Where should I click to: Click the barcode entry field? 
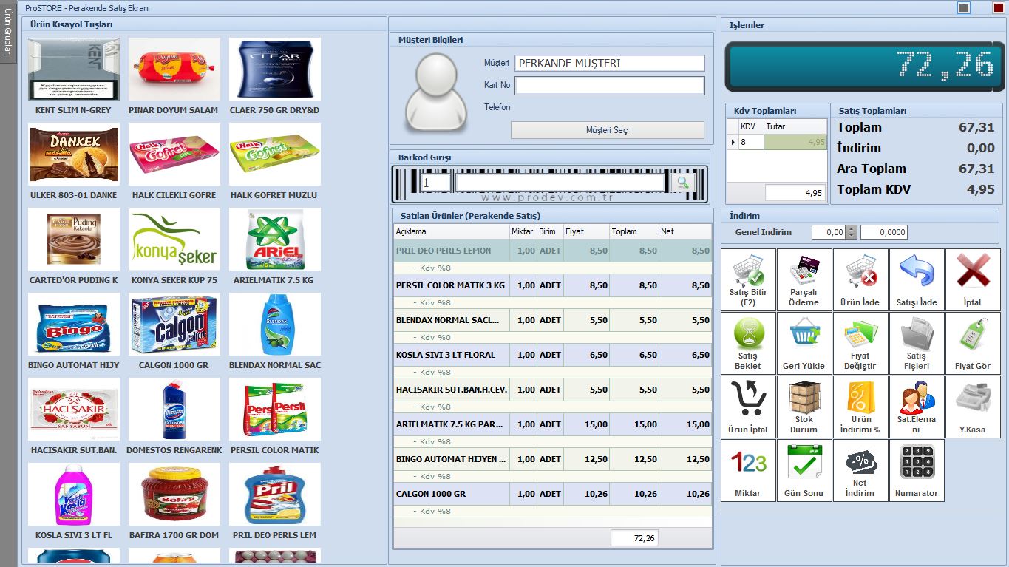point(560,183)
